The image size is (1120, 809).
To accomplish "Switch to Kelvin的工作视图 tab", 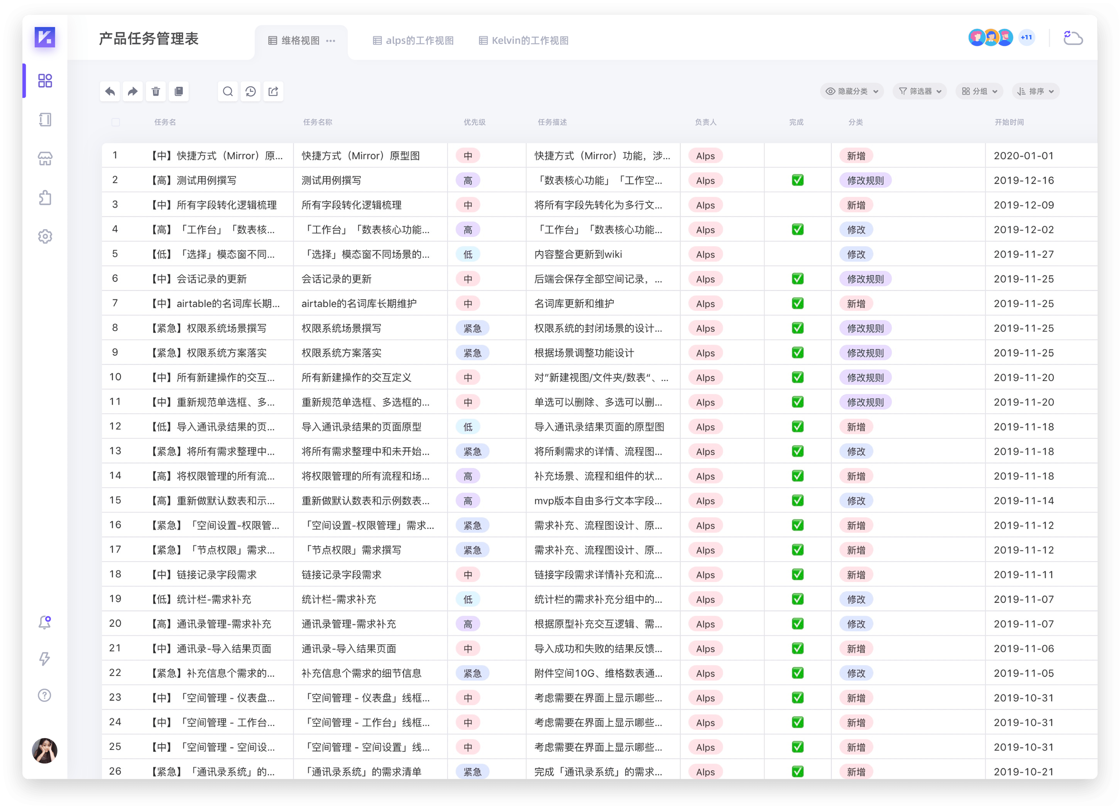I will pos(524,40).
